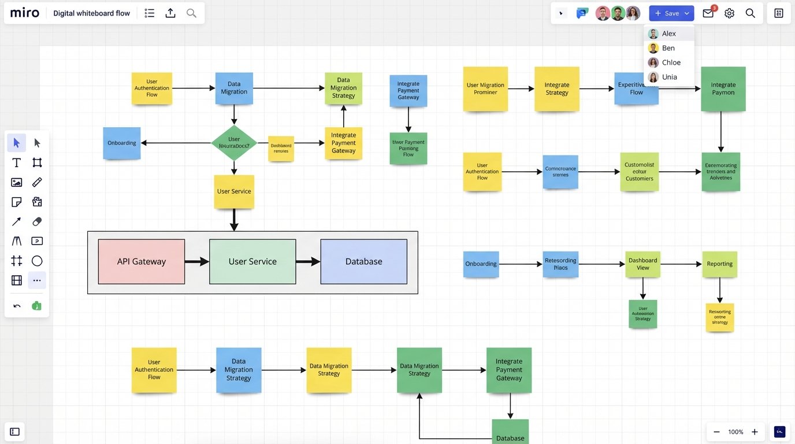Choose the Connection line arrow tool

16,221
